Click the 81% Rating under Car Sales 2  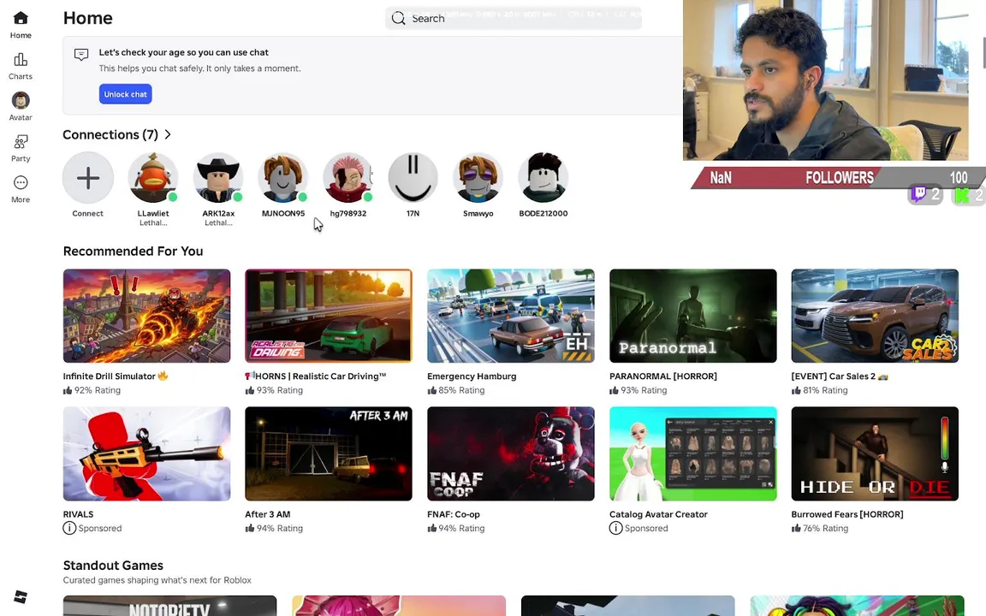tap(825, 390)
